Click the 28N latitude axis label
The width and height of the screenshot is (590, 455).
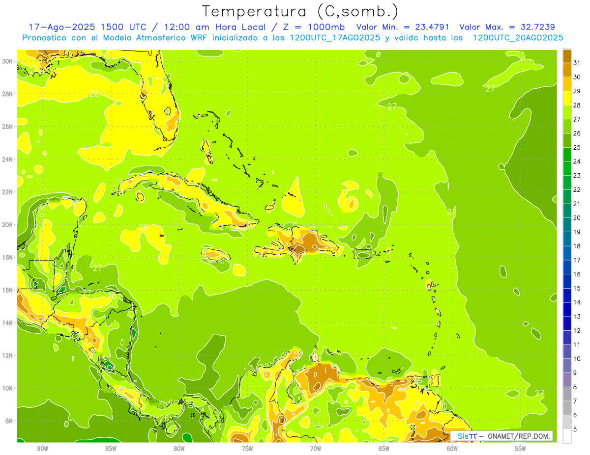pyautogui.click(x=8, y=94)
